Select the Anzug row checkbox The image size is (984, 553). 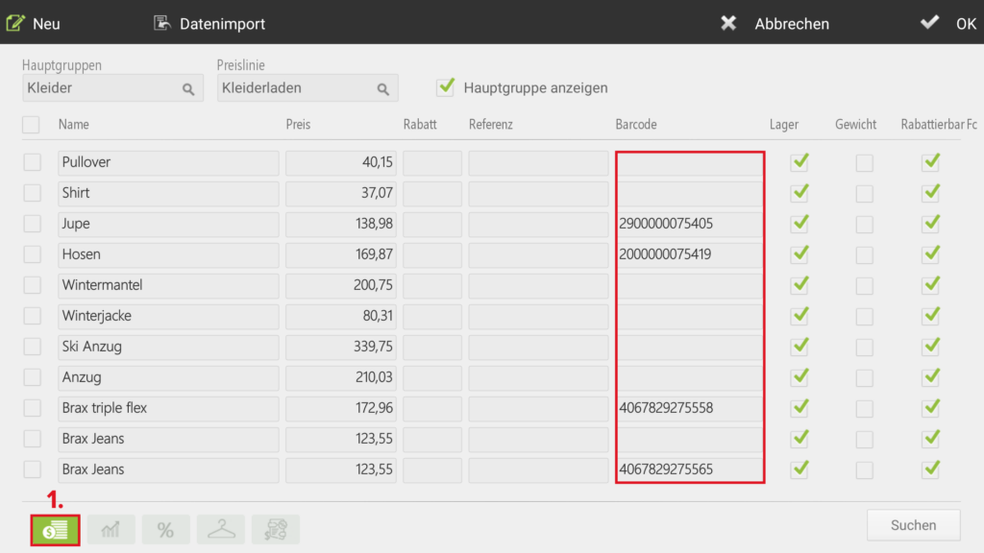click(x=32, y=377)
